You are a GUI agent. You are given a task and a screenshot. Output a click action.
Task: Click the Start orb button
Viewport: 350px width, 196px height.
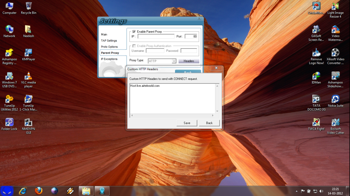7,191
